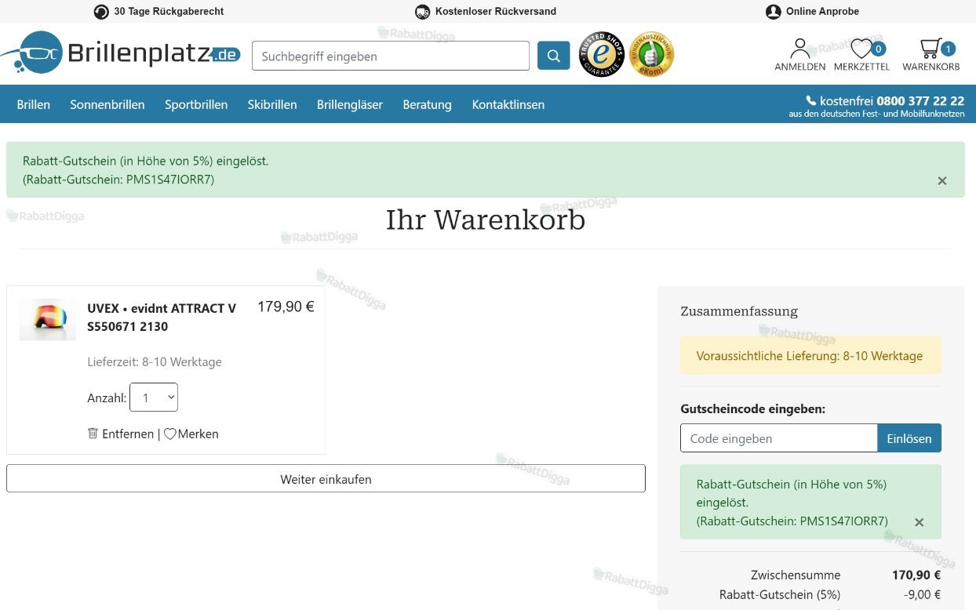Dismiss the voucher notice in Zusammenfassung
Image resolution: width=976 pixels, height=610 pixels.
919,522
